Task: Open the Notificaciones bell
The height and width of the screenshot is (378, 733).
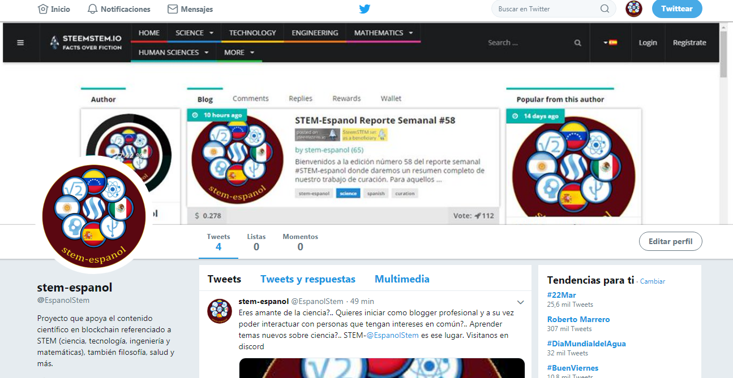Action: (x=93, y=9)
